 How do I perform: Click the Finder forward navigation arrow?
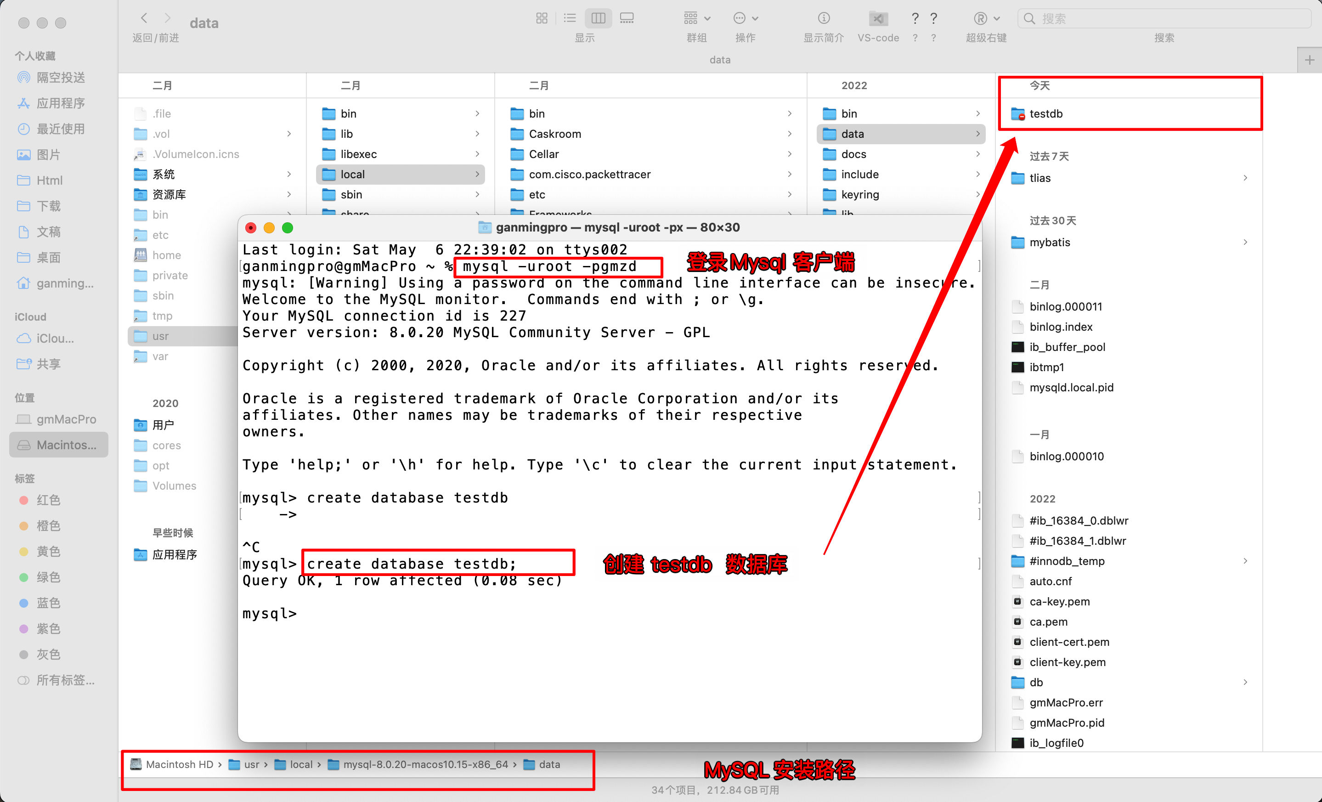coord(167,18)
